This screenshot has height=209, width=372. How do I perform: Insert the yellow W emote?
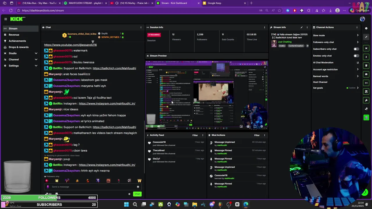pos(139,181)
